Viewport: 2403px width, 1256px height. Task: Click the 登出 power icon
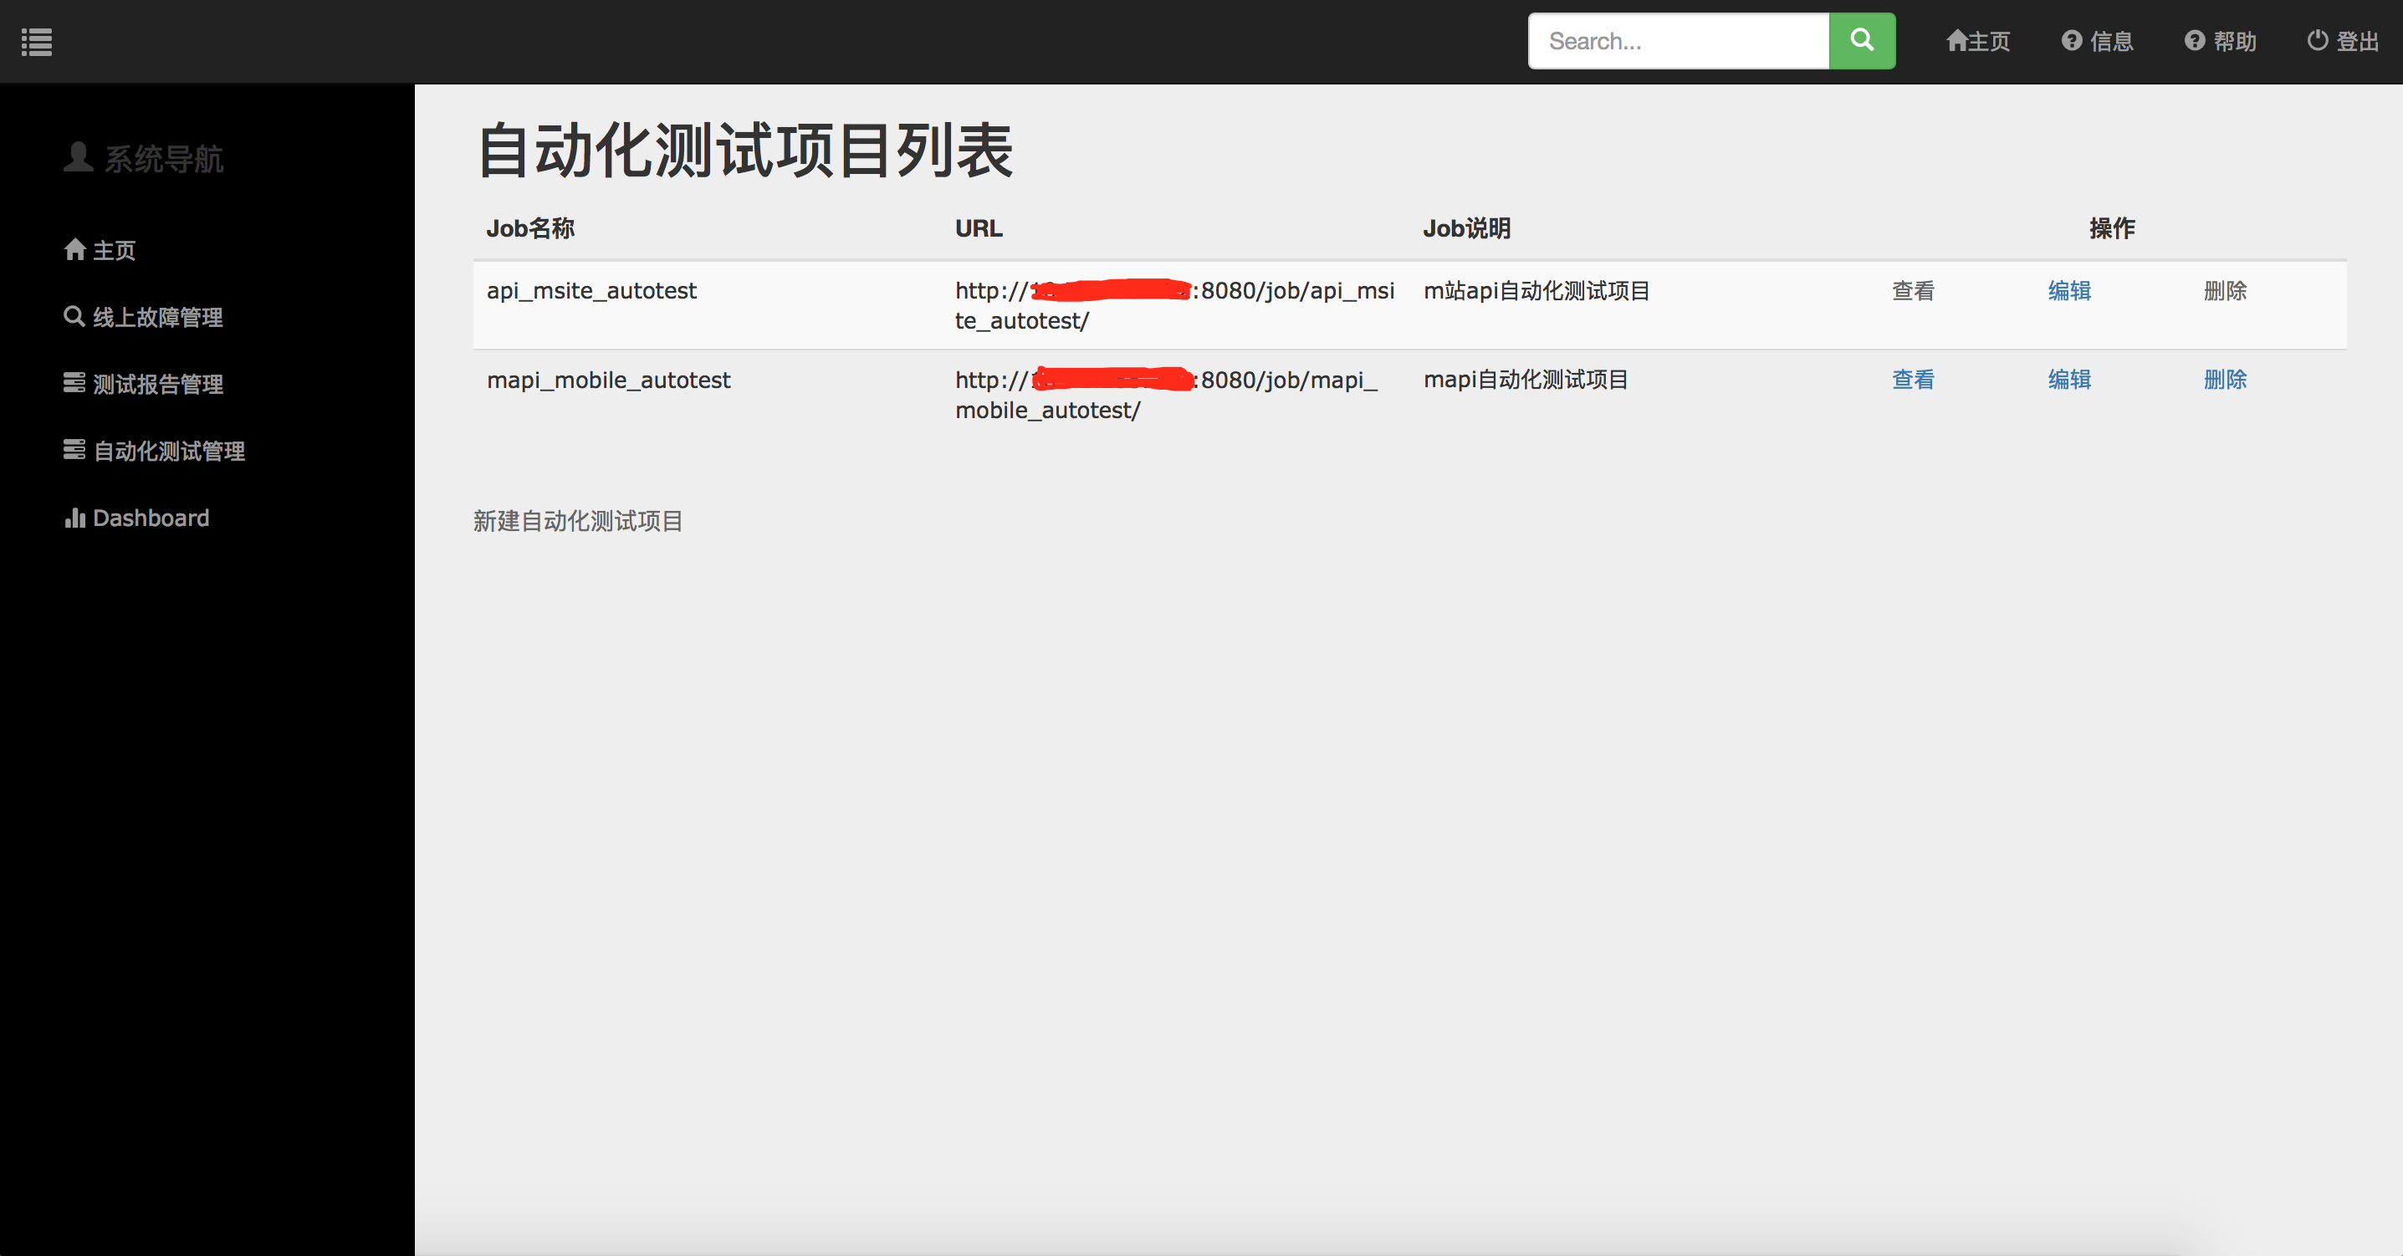[2317, 40]
